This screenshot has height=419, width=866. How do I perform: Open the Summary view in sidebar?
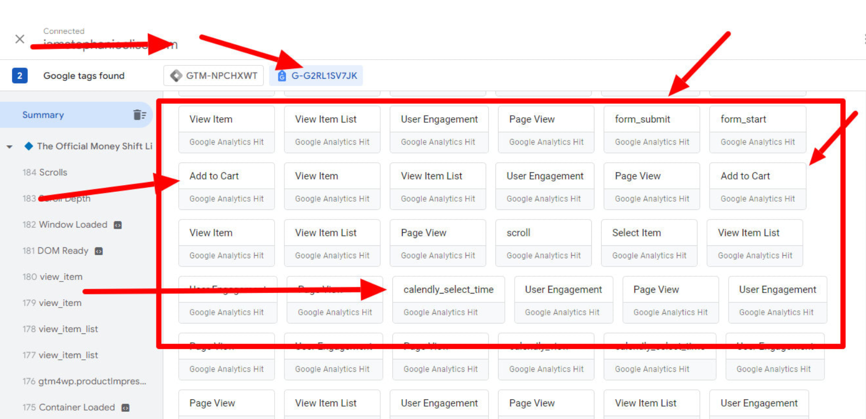43,115
